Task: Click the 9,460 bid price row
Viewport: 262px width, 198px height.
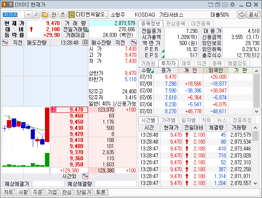Action: tap(69, 116)
